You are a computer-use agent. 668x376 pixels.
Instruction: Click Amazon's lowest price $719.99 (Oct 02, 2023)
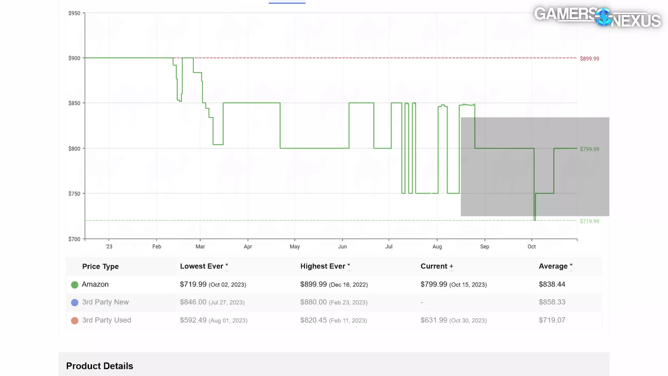click(x=213, y=285)
